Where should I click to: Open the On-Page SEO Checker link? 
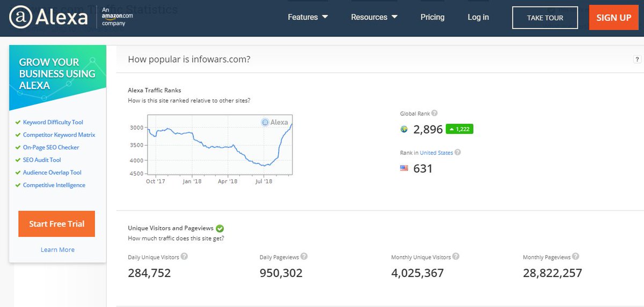[51, 147]
